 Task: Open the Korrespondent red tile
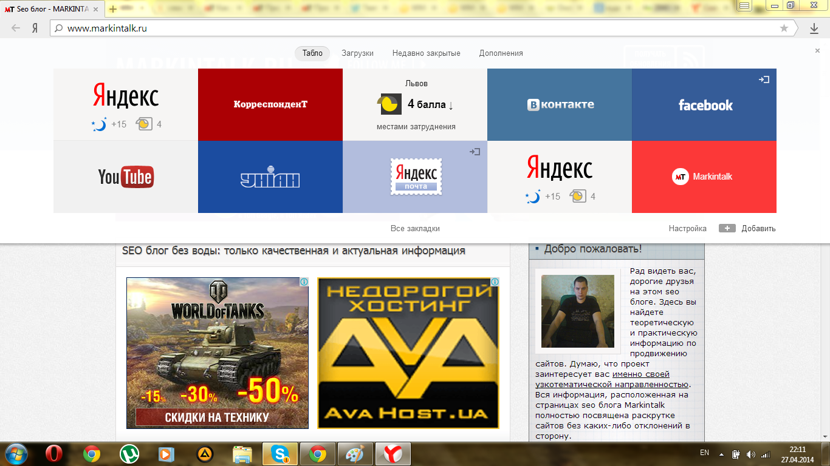[270, 104]
